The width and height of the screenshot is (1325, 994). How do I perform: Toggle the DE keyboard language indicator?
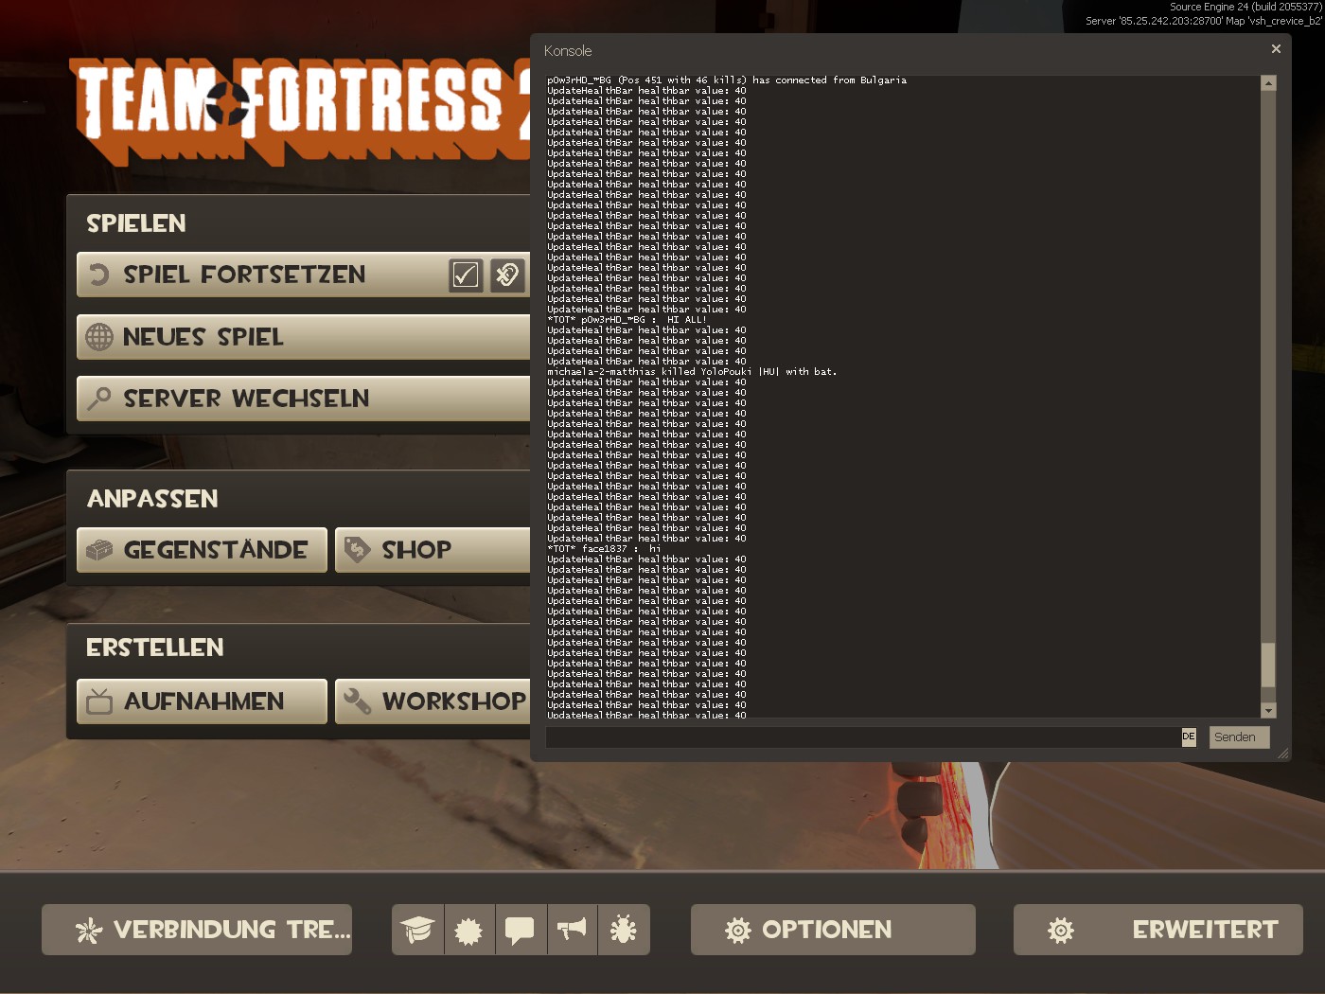[x=1189, y=737]
